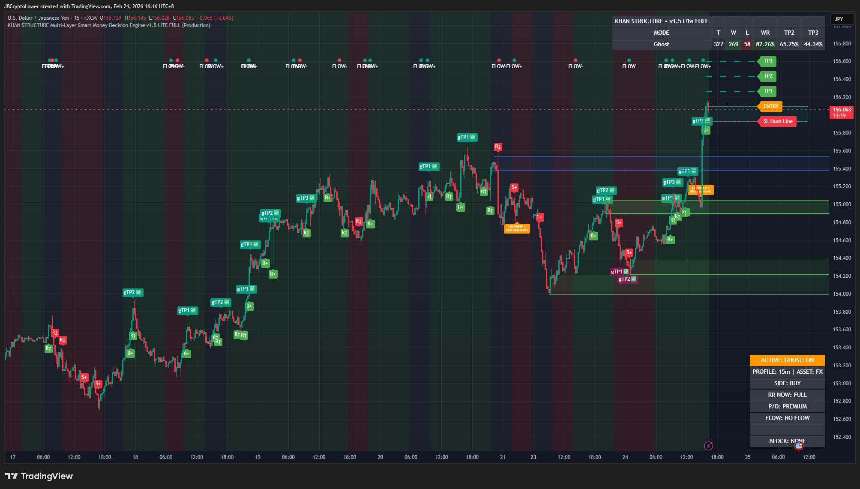860x489 pixels.
Task: Click the ACTIVE: GHOST: ON status cell
Action: (787, 360)
